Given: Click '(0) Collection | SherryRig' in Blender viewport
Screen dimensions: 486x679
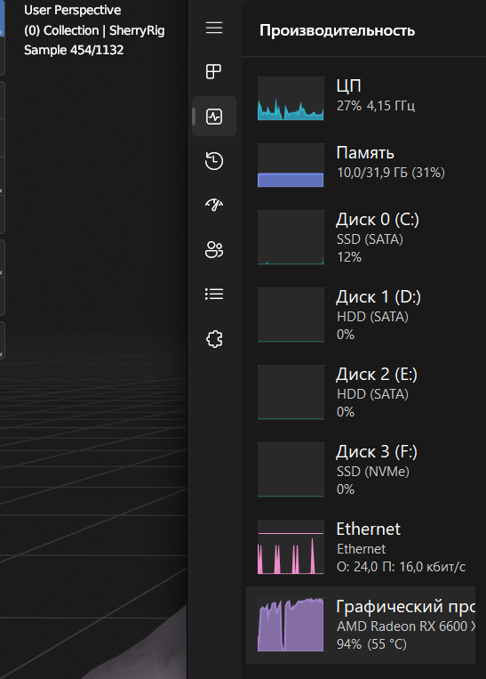Looking at the screenshot, I should coord(94,30).
